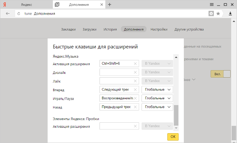Clear the Играть/Пауза shortcut
Image resolution: width=237 pixels, height=143 pixels.
[135, 98]
